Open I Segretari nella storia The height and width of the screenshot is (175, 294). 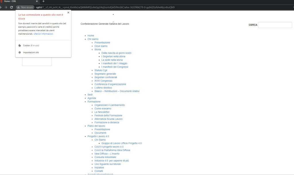point(113,56)
